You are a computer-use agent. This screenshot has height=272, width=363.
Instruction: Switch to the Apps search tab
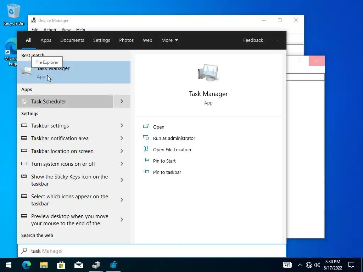point(46,40)
